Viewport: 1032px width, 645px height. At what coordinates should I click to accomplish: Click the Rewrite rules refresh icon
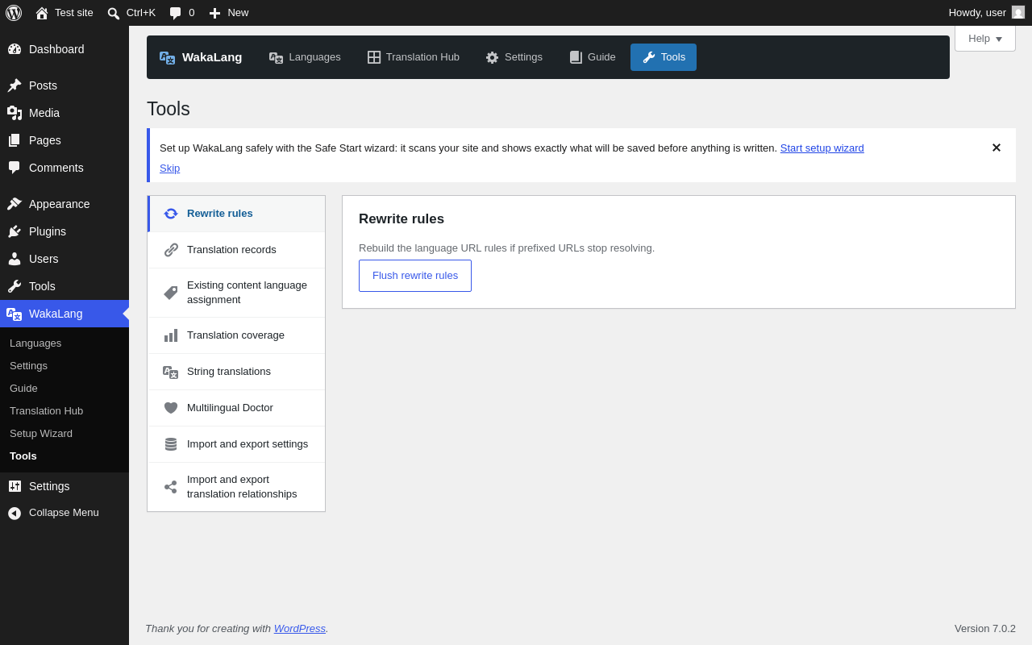(171, 214)
